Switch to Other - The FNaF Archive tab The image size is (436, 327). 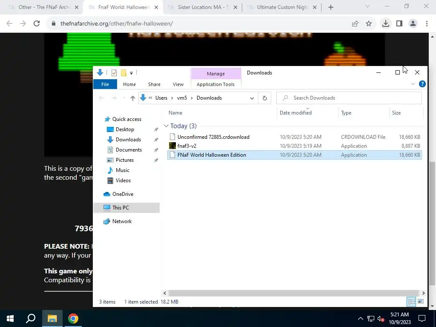tap(44, 8)
